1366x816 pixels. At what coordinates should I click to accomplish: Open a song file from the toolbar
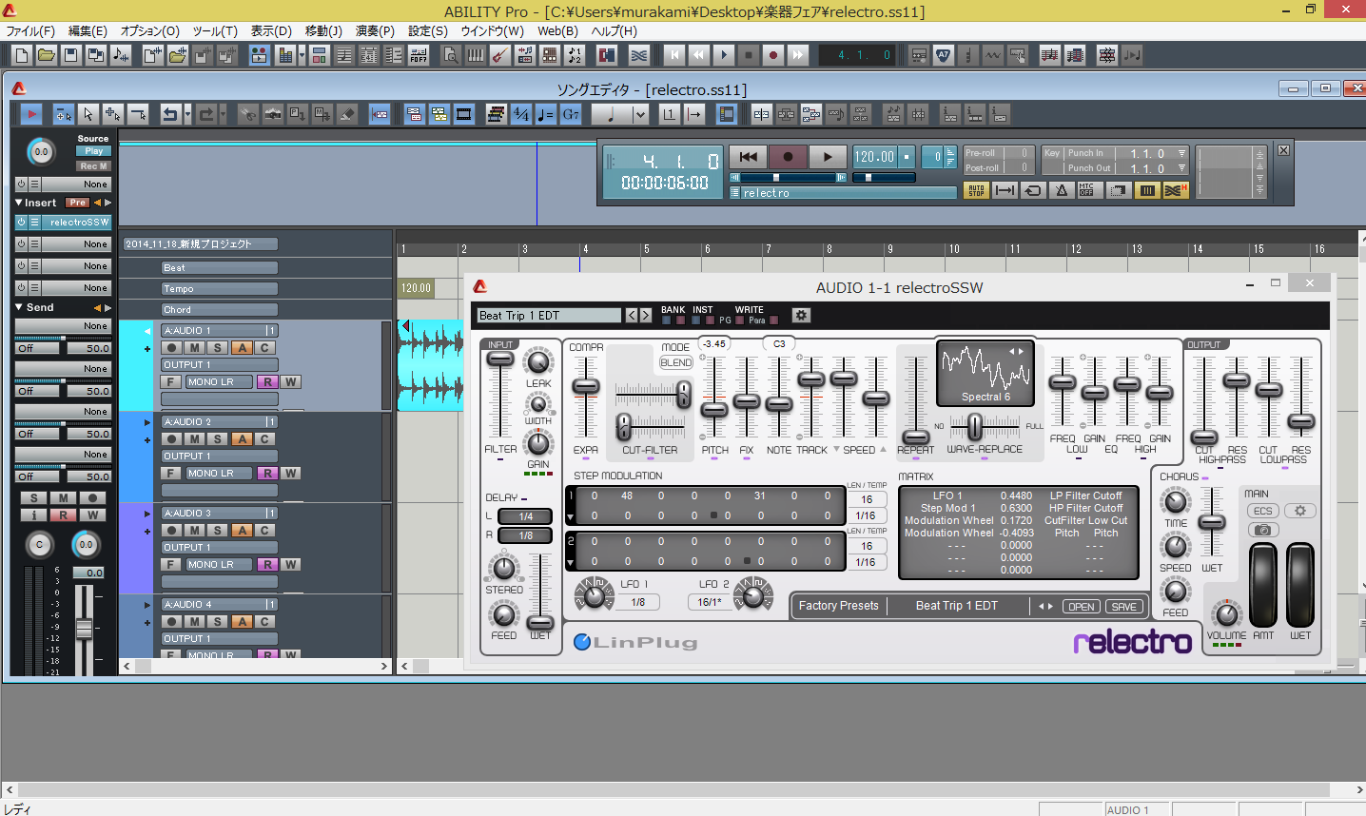[x=46, y=55]
